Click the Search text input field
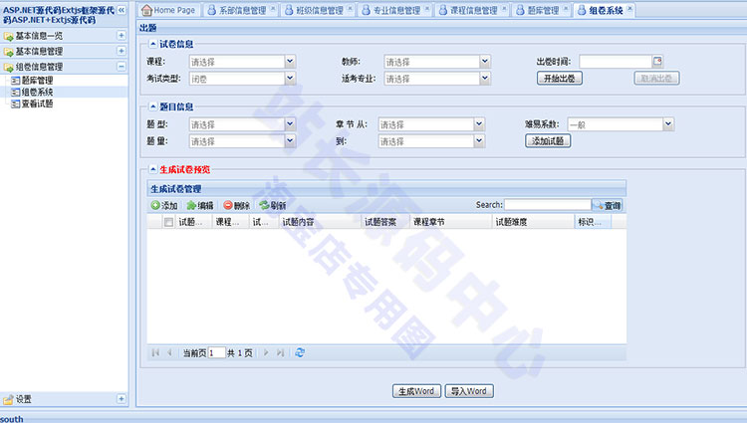 point(547,205)
